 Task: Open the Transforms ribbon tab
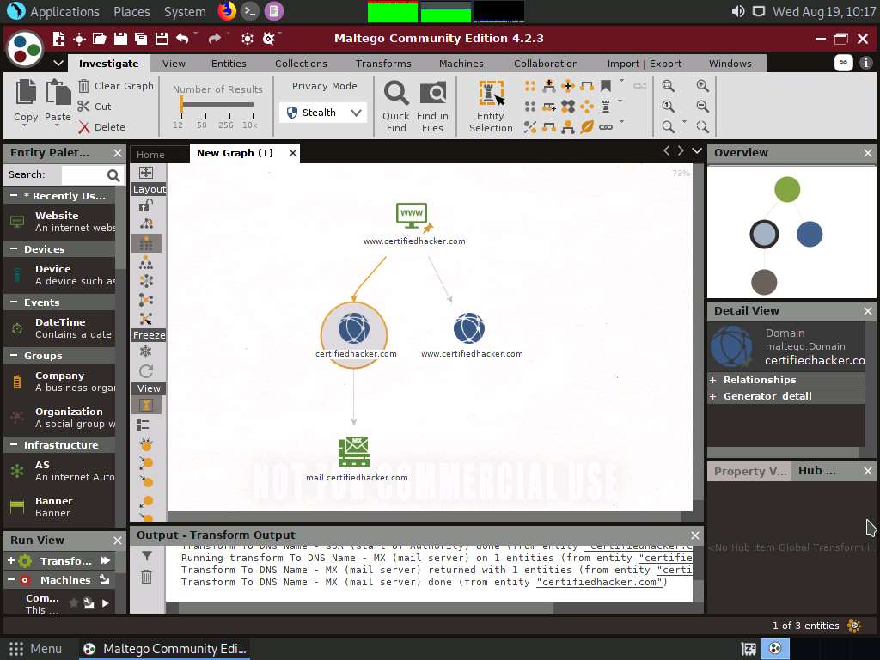tap(383, 64)
